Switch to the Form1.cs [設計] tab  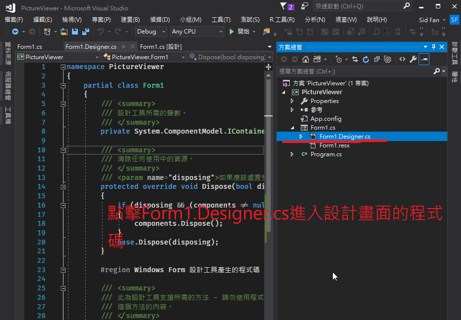(x=161, y=47)
